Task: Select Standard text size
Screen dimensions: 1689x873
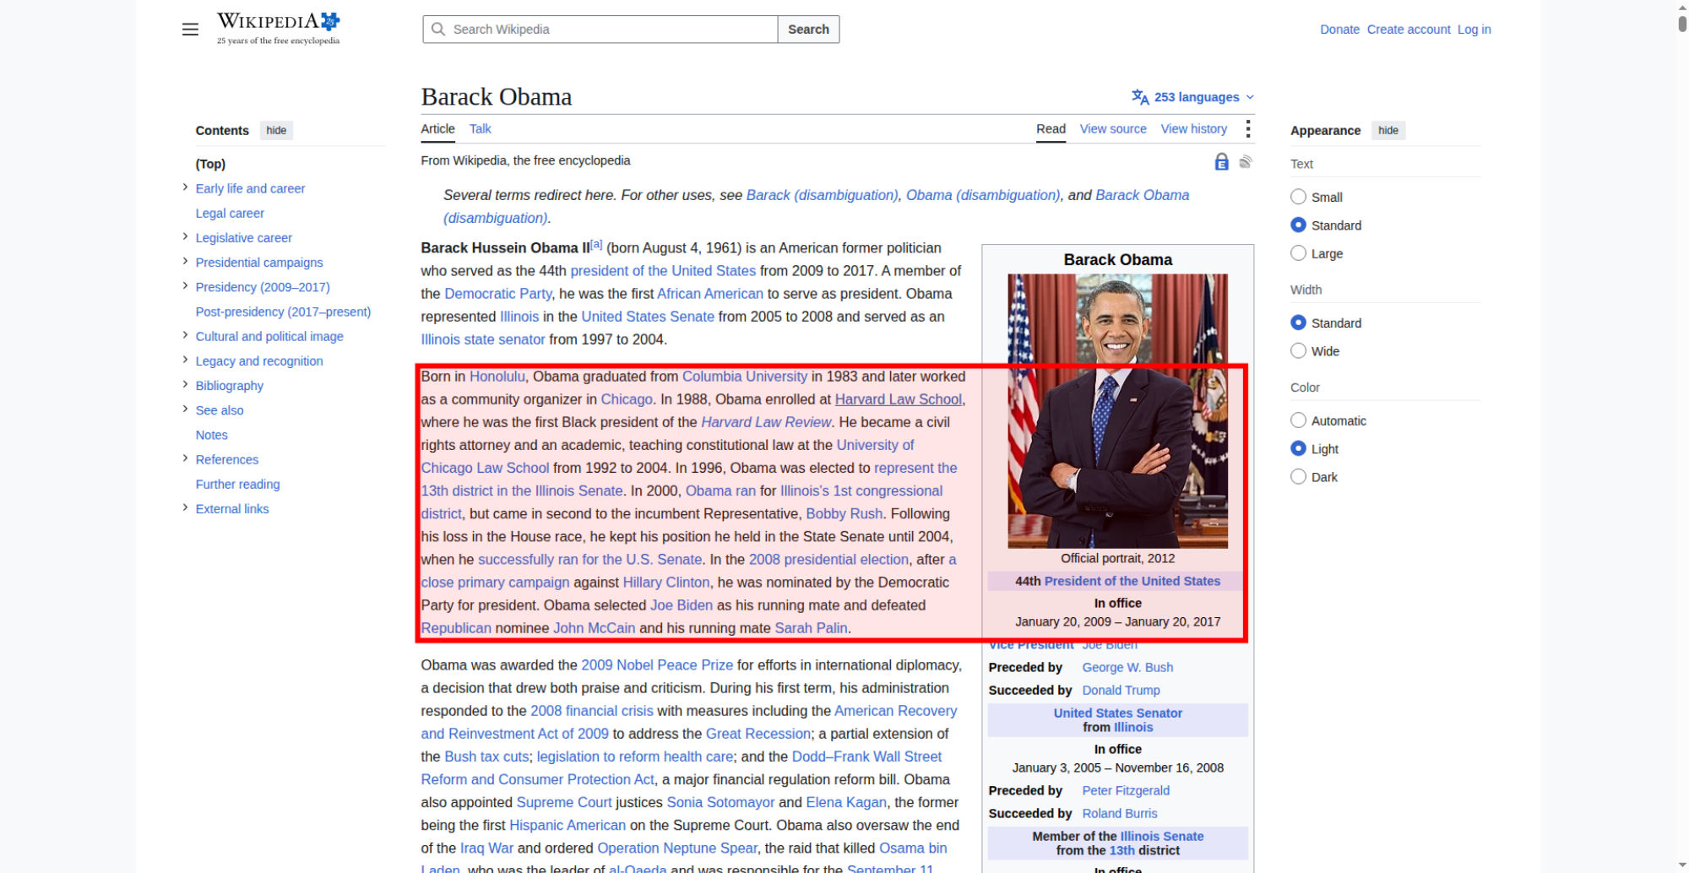Action: [x=1299, y=225]
